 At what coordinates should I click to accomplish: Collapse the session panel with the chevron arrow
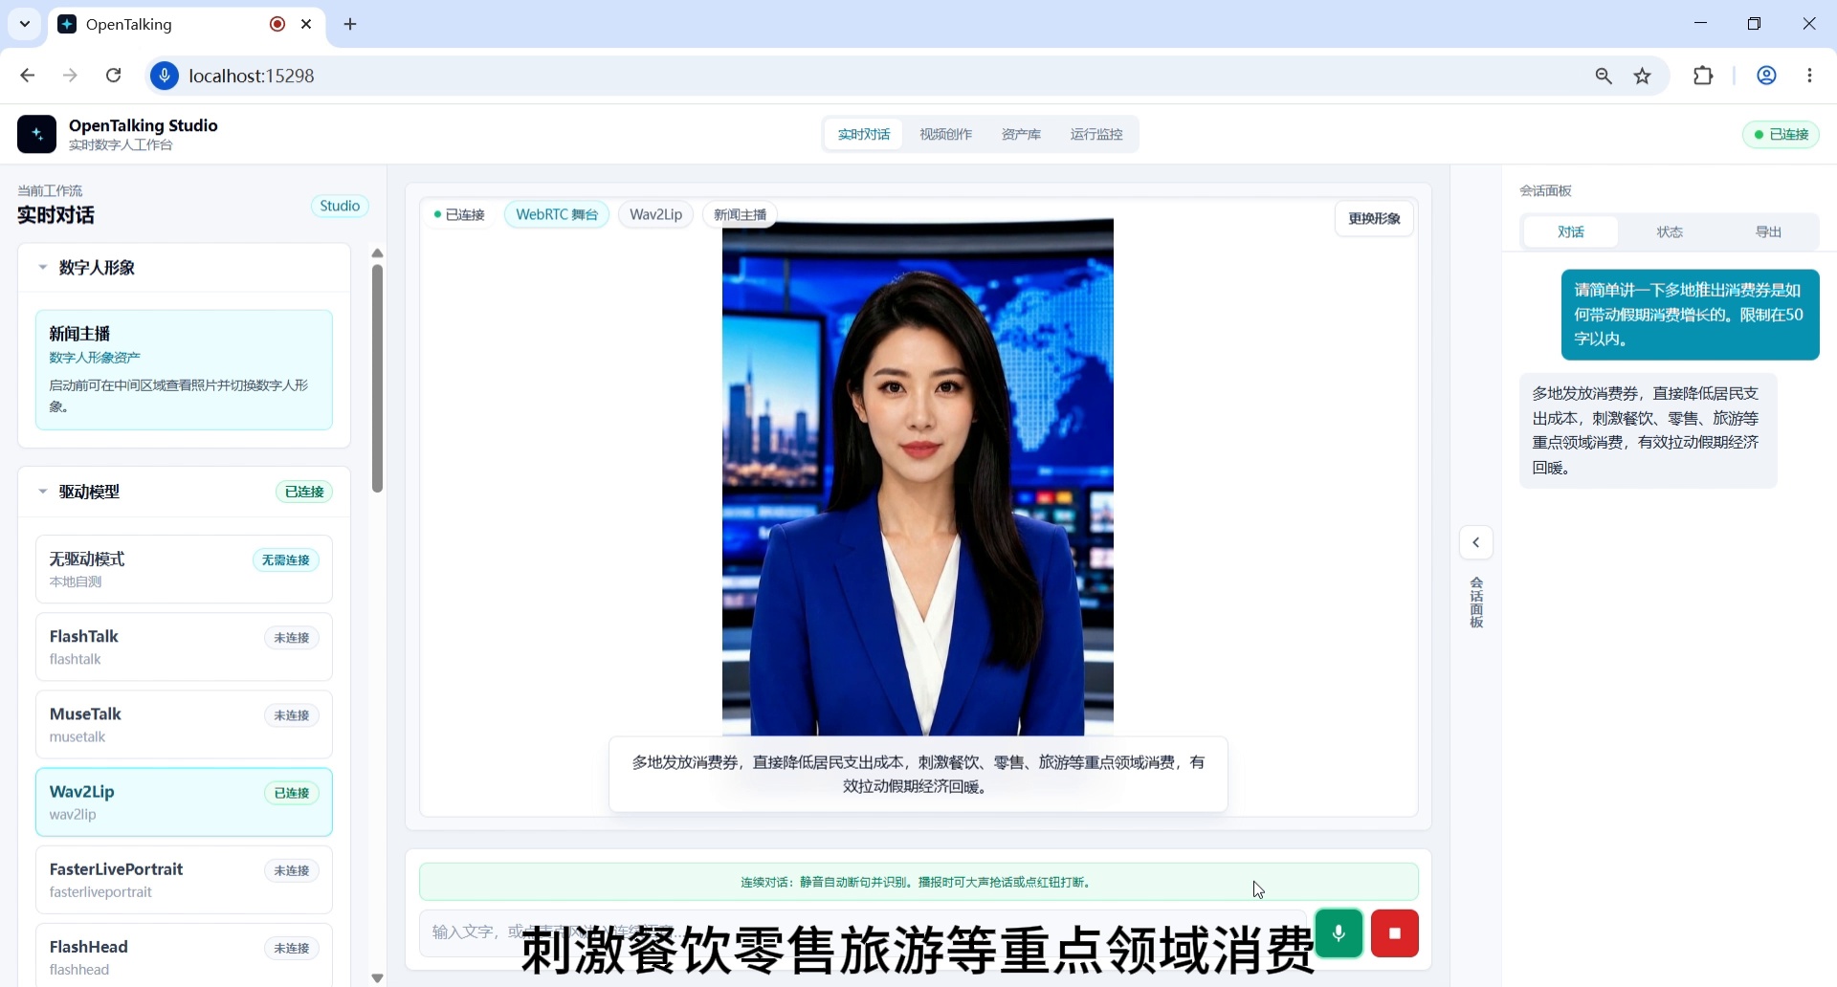click(x=1476, y=542)
